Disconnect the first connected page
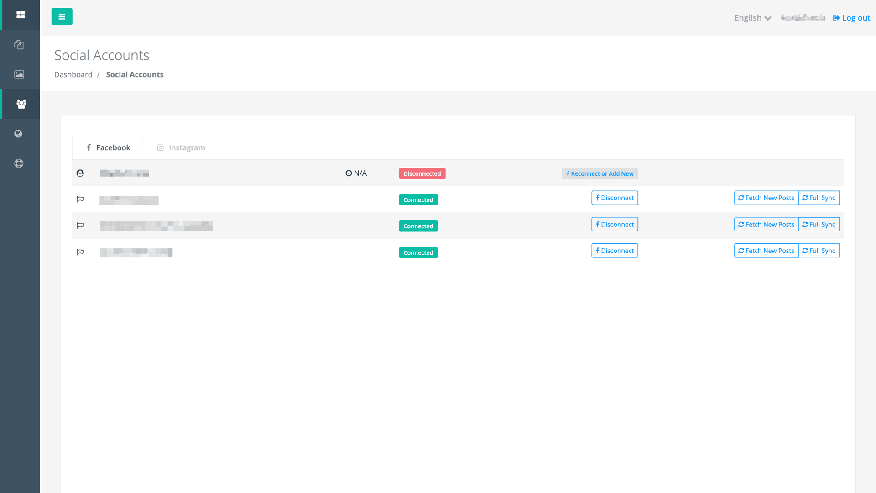Screen dimensions: 876x493 pos(615,198)
